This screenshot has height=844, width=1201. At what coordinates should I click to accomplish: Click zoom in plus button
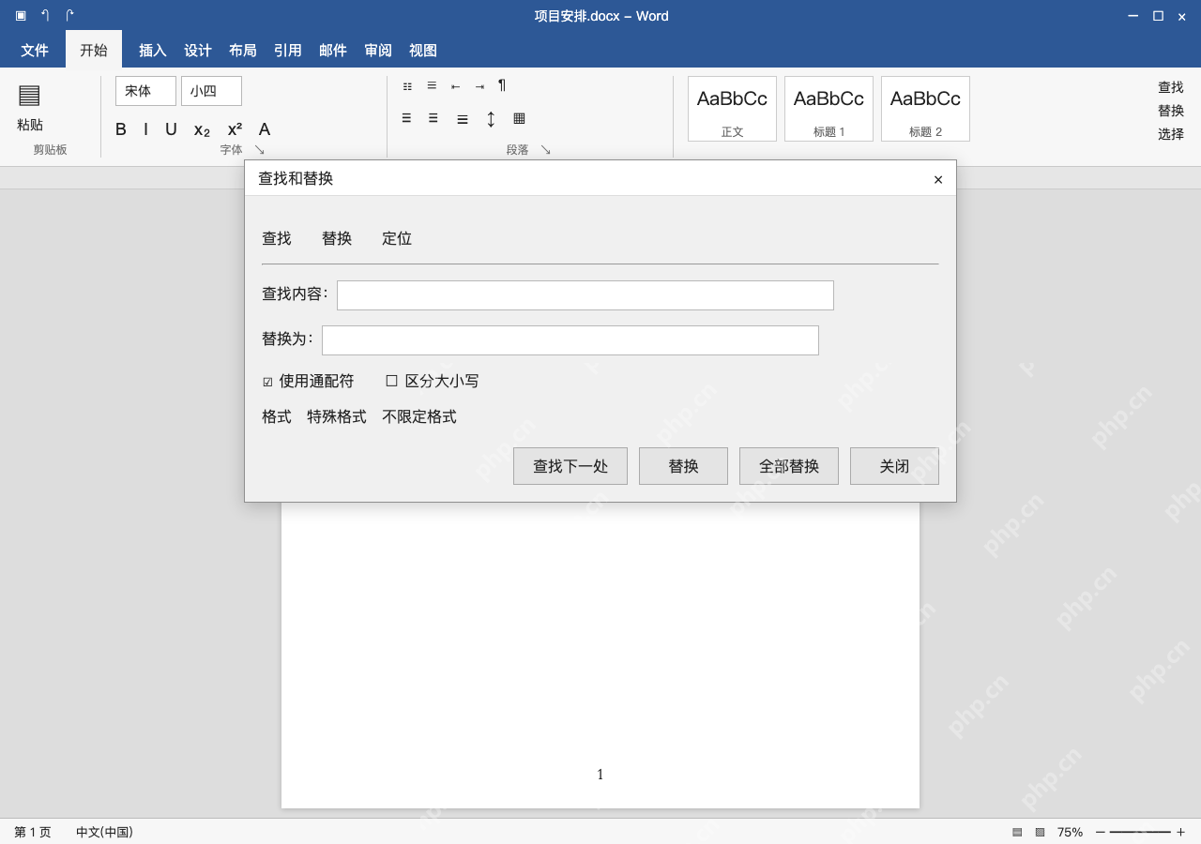click(1180, 832)
